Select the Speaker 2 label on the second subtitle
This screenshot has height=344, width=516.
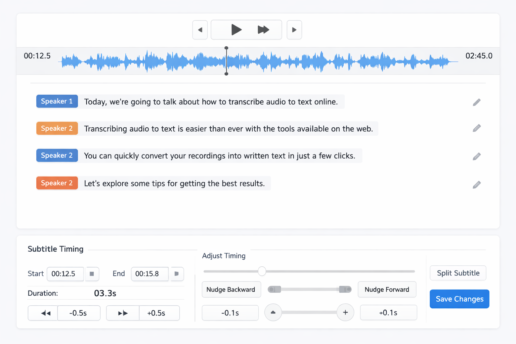57,128
